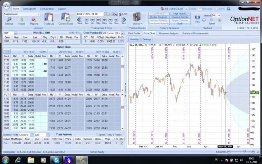Screen dimensions: 262x164
Task: Click the trading date time field
Action: click(x=90, y=14)
